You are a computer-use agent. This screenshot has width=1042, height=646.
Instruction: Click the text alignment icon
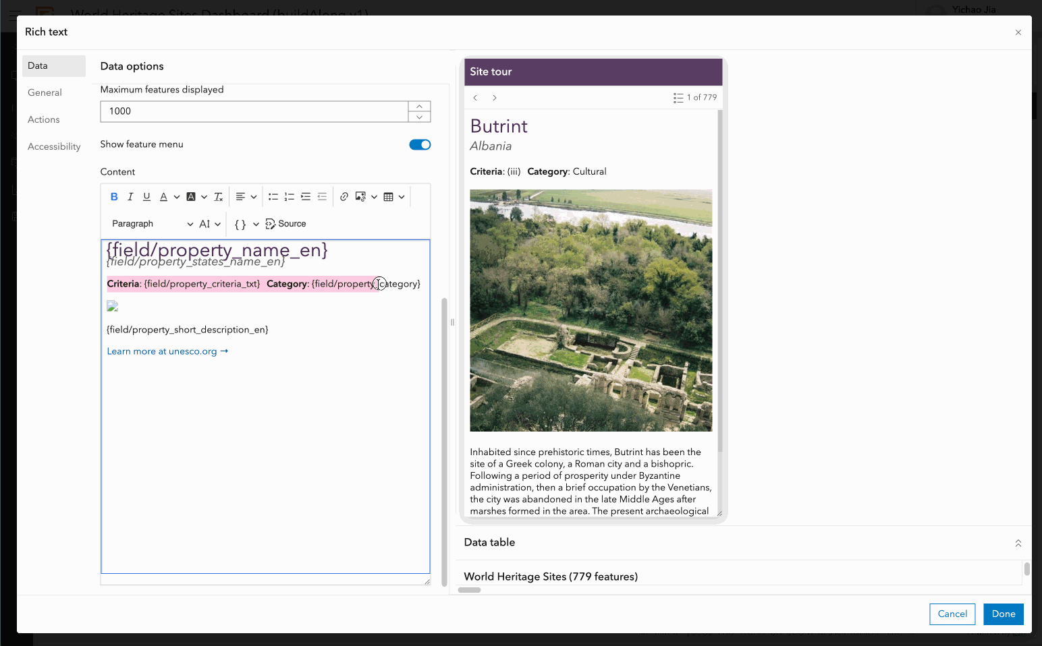(x=240, y=197)
